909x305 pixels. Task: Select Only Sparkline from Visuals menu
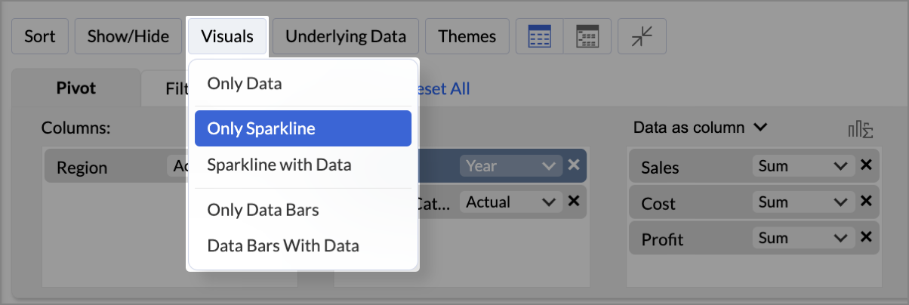[x=303, y=128]
